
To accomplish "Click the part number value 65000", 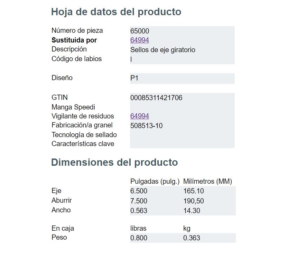I will pyautogui.click(x=140, y=31).
